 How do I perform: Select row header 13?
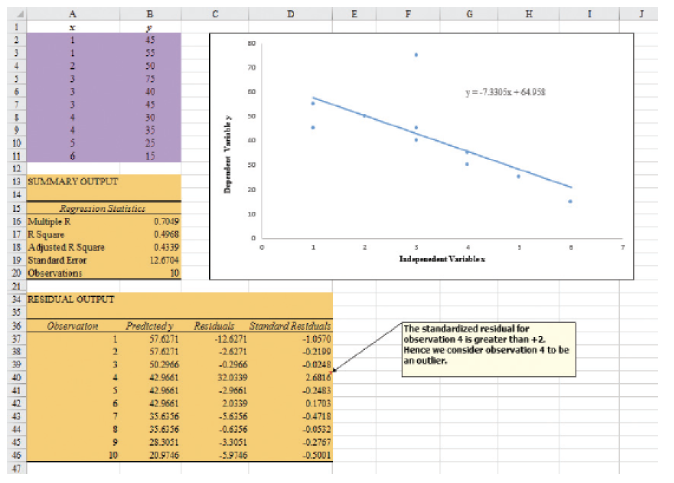pyautogui.click(x=16, y=182)
